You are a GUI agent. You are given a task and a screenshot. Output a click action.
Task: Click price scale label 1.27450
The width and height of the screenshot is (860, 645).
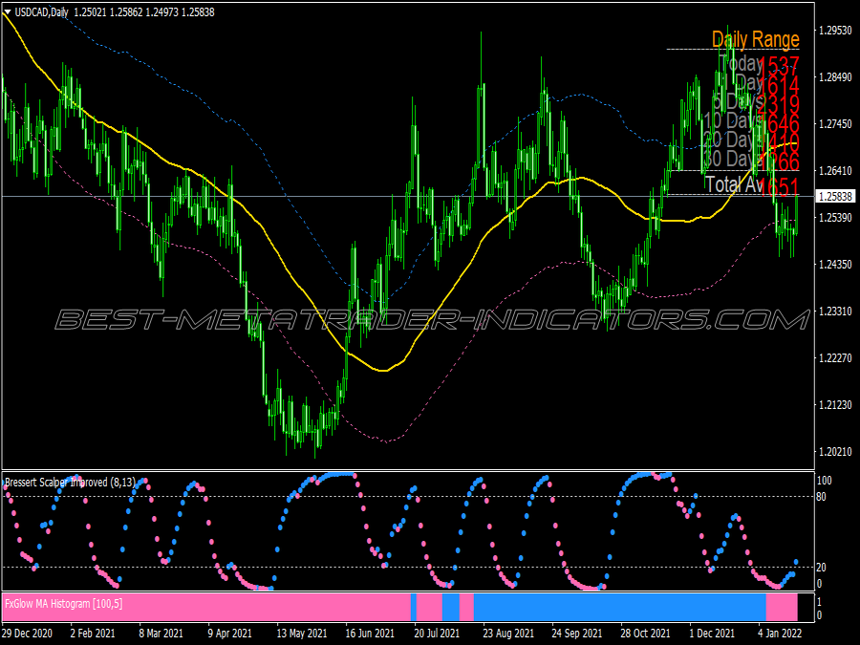[835, 124]
